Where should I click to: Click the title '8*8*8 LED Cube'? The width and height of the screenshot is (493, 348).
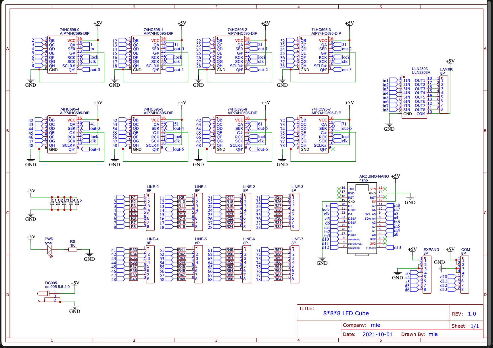(346, 313)
